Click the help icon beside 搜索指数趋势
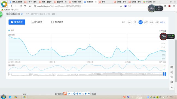The width and height of the screenshot is (177, 99). point(22,14)
